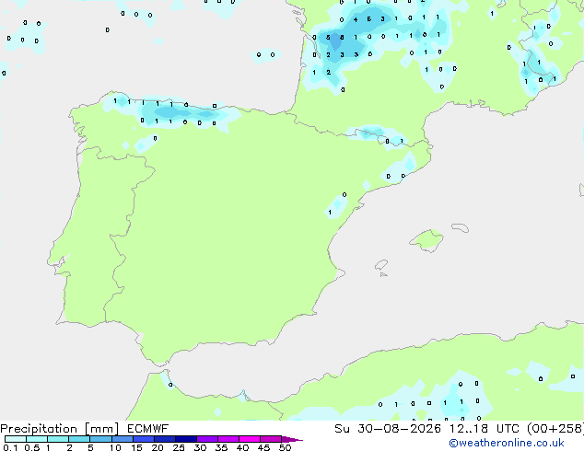Click the purple above-50 legend arrow tip

292,439
